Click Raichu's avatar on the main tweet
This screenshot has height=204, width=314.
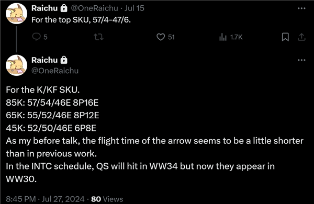[x=16, y=65]
